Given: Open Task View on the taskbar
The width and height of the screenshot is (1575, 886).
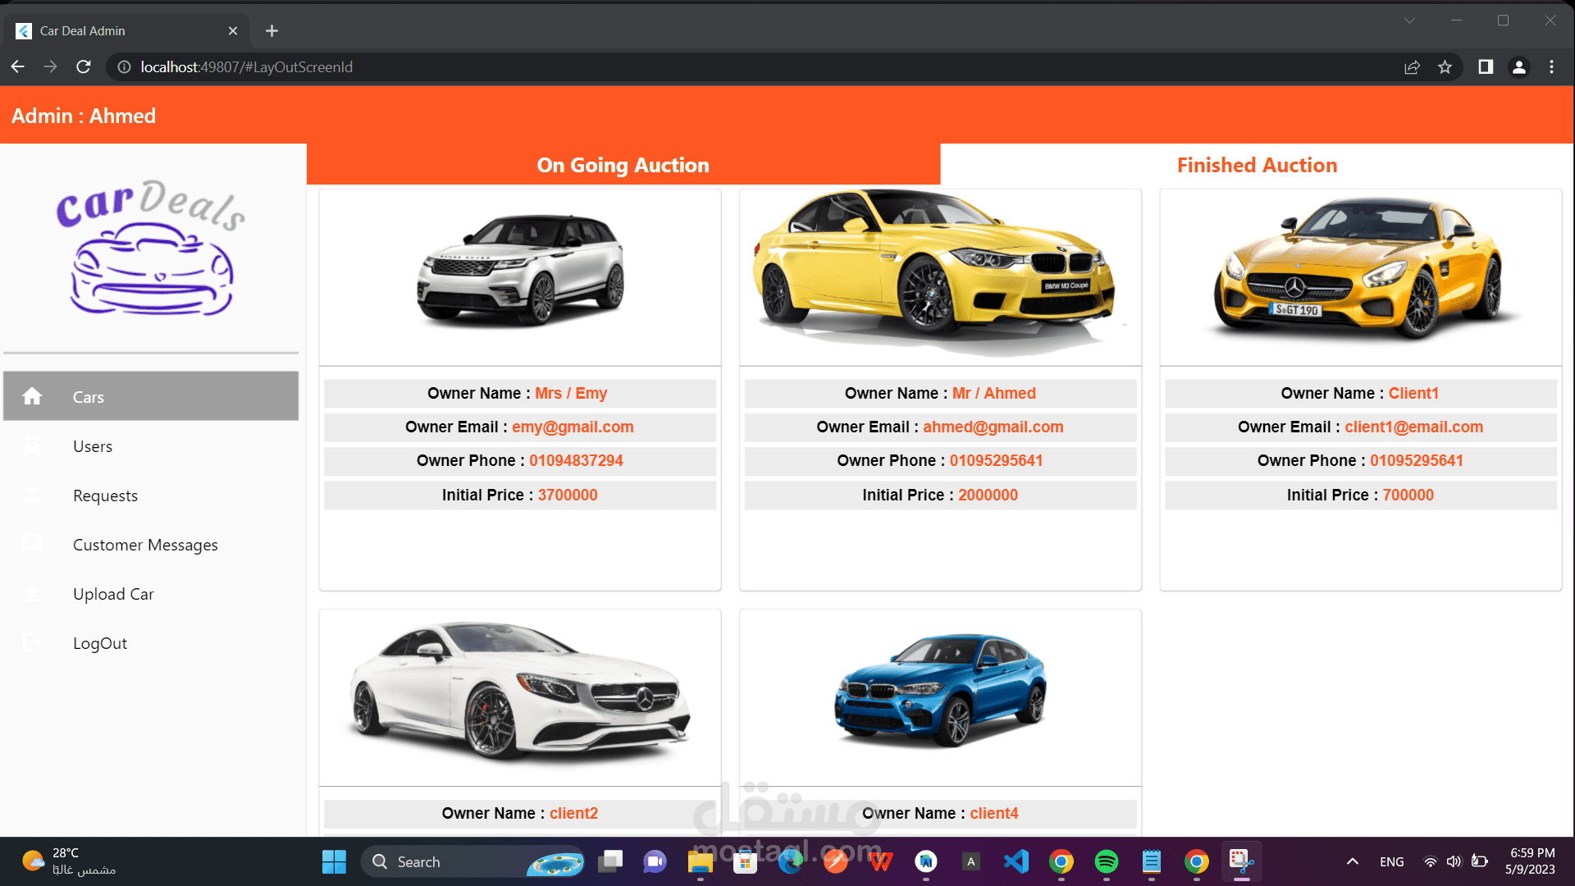Looking at the screenshot, I should point(610,861).
